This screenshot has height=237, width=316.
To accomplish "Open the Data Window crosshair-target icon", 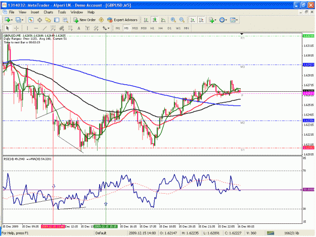I will click(x=39, y=20).
